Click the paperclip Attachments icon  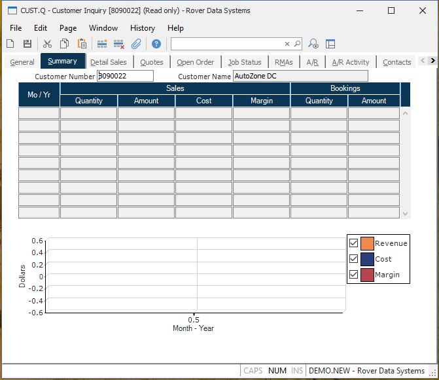(x=136, y=44)
